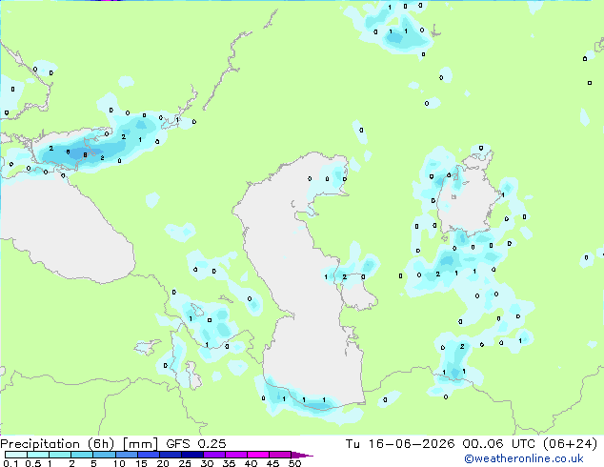Click the 0.1–0.5 mm legend color swatch
Screen dimensions: 604x467
coord(16,455)
